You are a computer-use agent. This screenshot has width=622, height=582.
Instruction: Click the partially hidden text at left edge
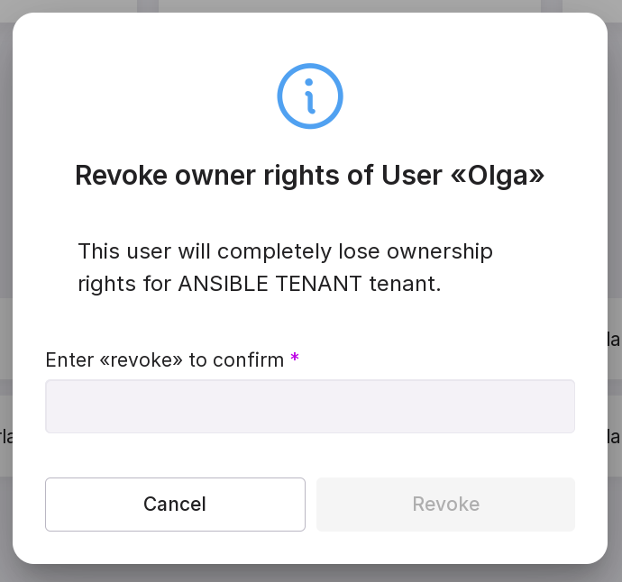(5, 437)
